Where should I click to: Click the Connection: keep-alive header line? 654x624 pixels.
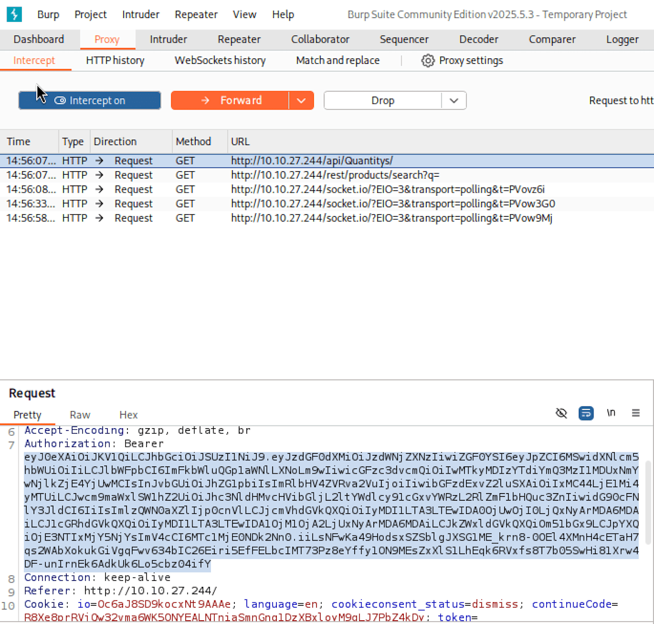[97, 577]
